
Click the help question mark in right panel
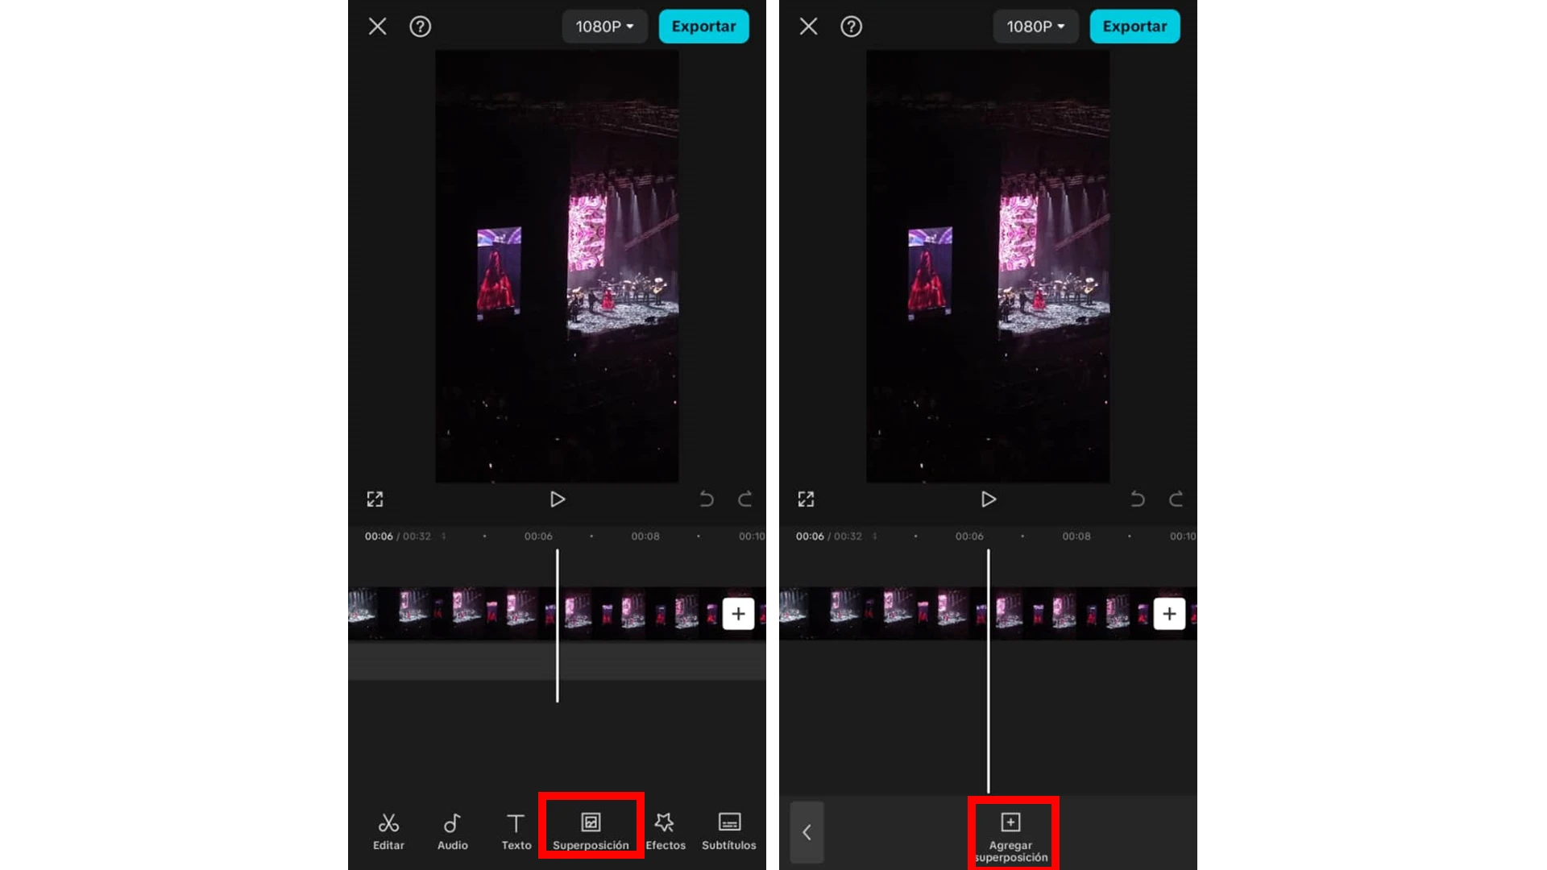851,27
